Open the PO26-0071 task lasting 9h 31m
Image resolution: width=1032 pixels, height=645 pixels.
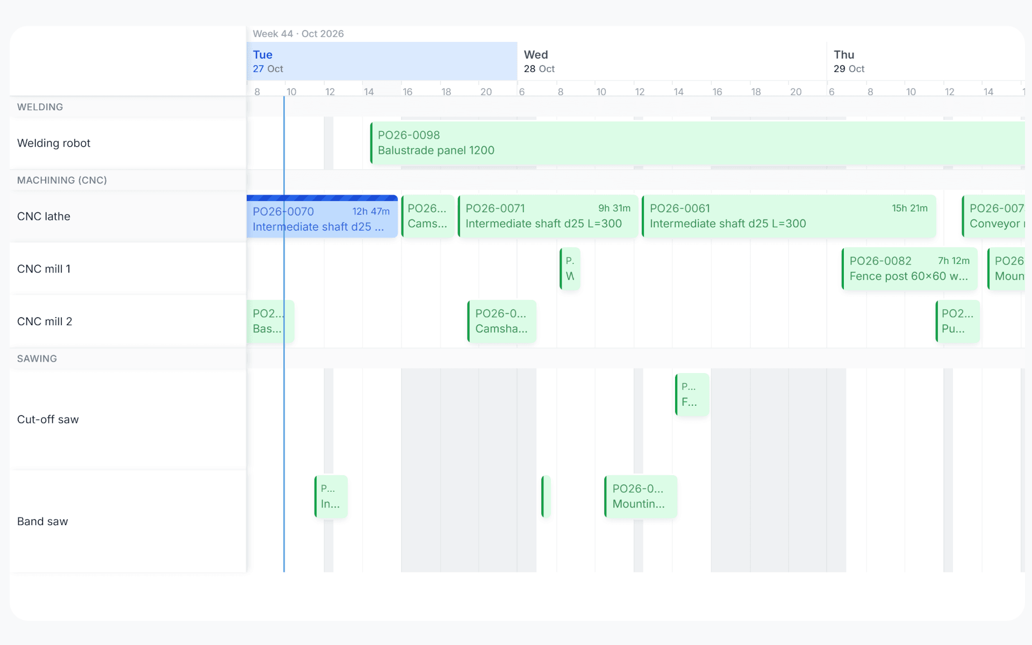(548, 216)
